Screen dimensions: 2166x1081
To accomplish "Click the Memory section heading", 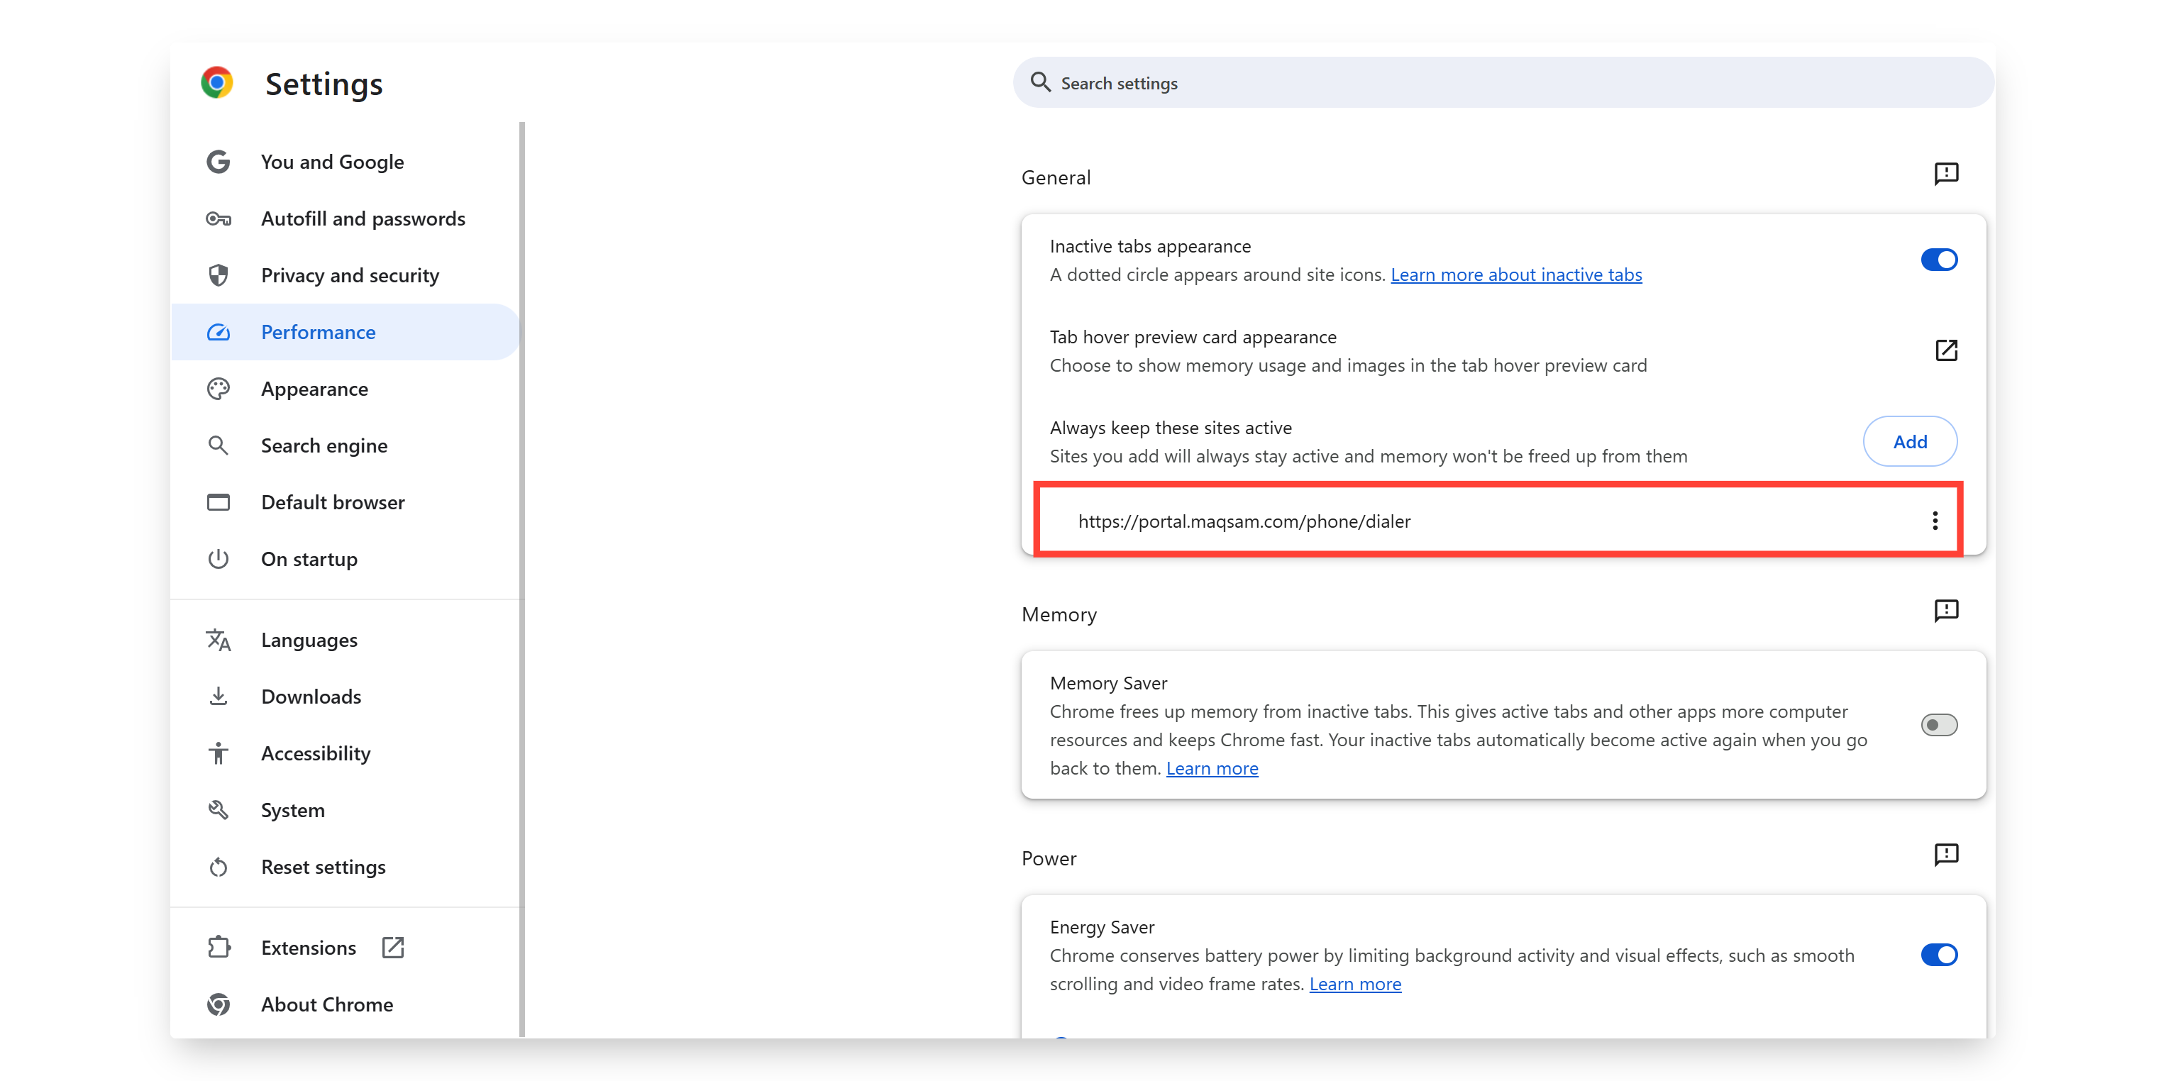I will click(x=1059, y=614).
